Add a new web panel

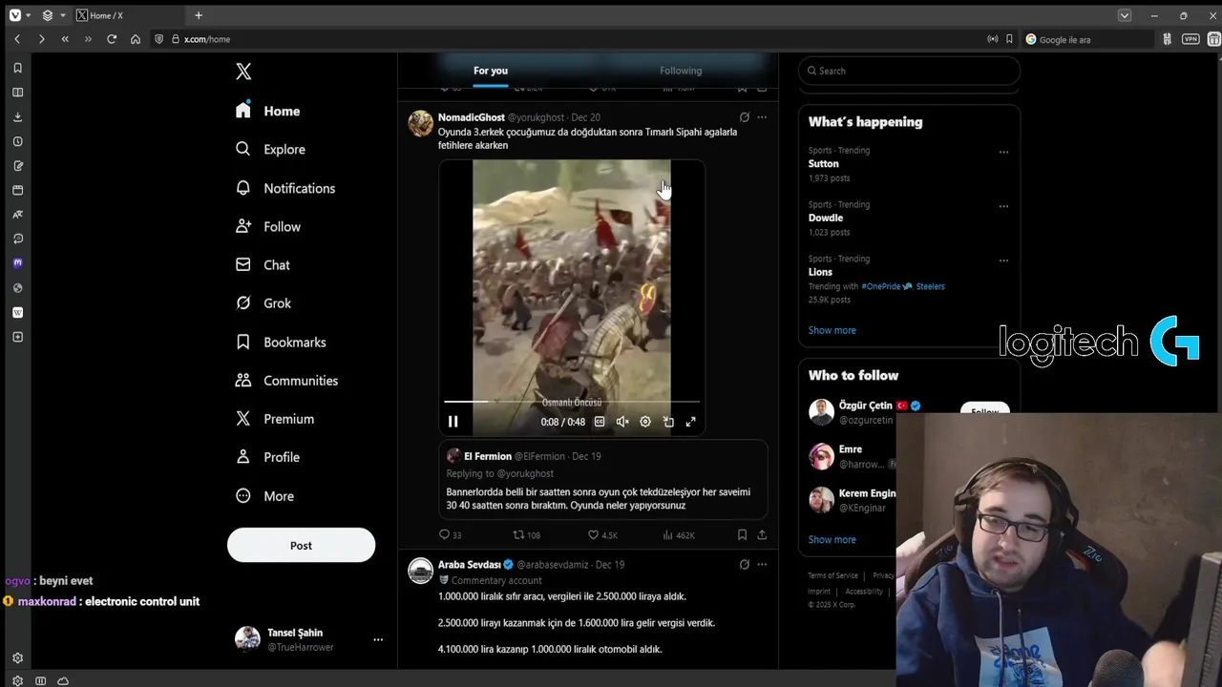tap(17, 337)
